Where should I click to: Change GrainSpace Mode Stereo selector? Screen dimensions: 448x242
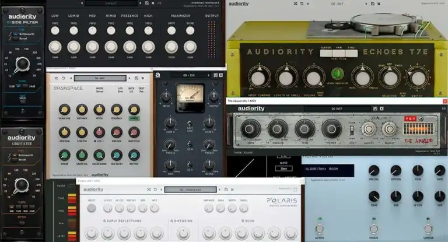99,90
